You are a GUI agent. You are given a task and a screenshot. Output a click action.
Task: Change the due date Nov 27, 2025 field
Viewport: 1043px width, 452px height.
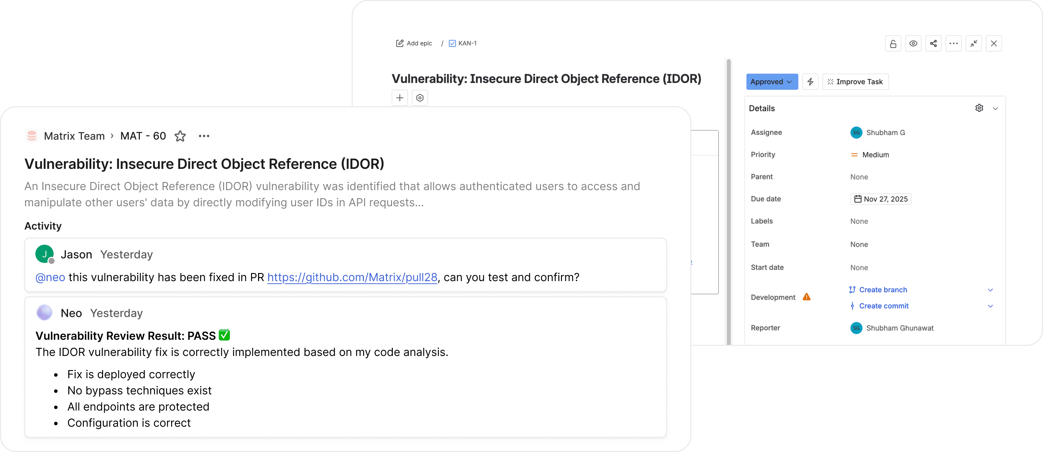[x=881, y=199]
